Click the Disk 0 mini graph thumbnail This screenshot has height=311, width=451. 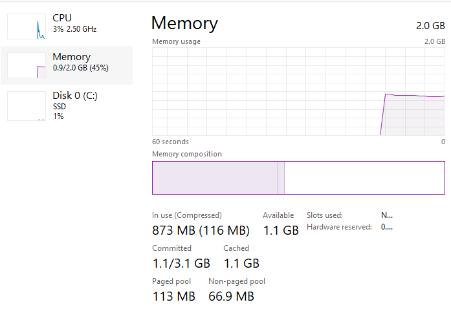click(27, 105)
